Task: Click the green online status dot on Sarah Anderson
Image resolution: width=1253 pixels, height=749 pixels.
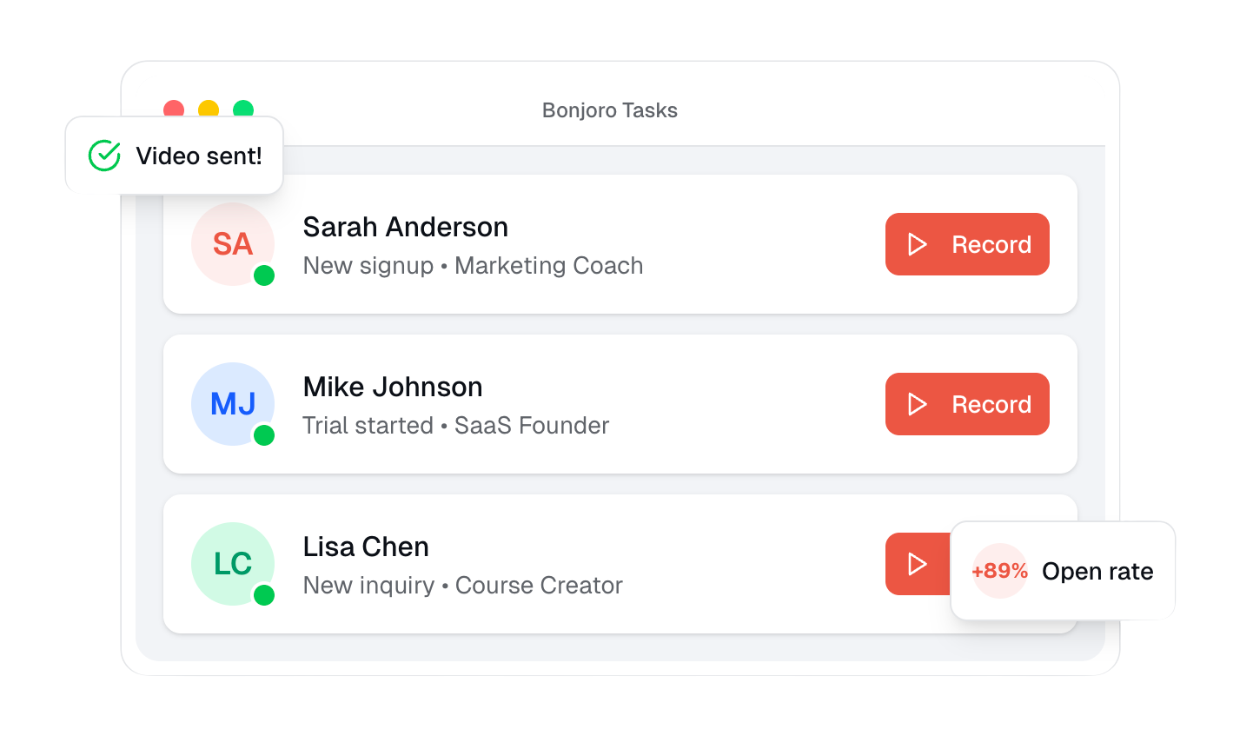Action: 264,275
